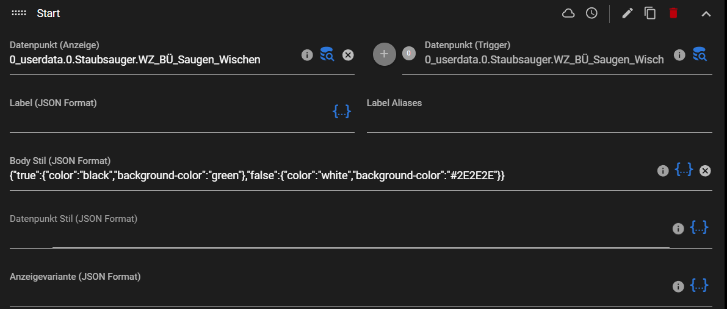Show info for Anzeigevariante field
The width and height of the screenshot is (727, 309).
[678, 286]
